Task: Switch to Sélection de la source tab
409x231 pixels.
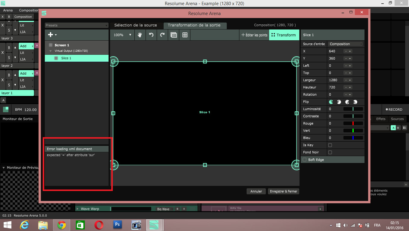Action: [136, 25]
